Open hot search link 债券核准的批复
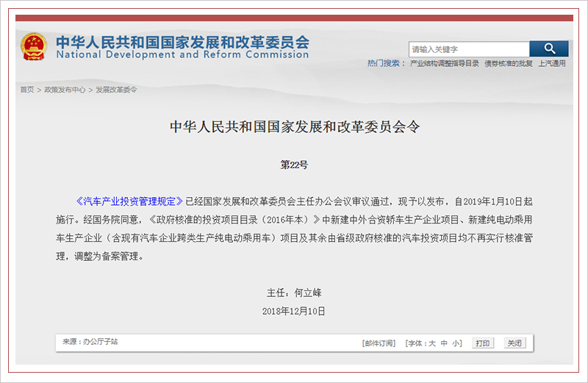Image resolution: width=588 pixels, height=383 pixels. 508,64
